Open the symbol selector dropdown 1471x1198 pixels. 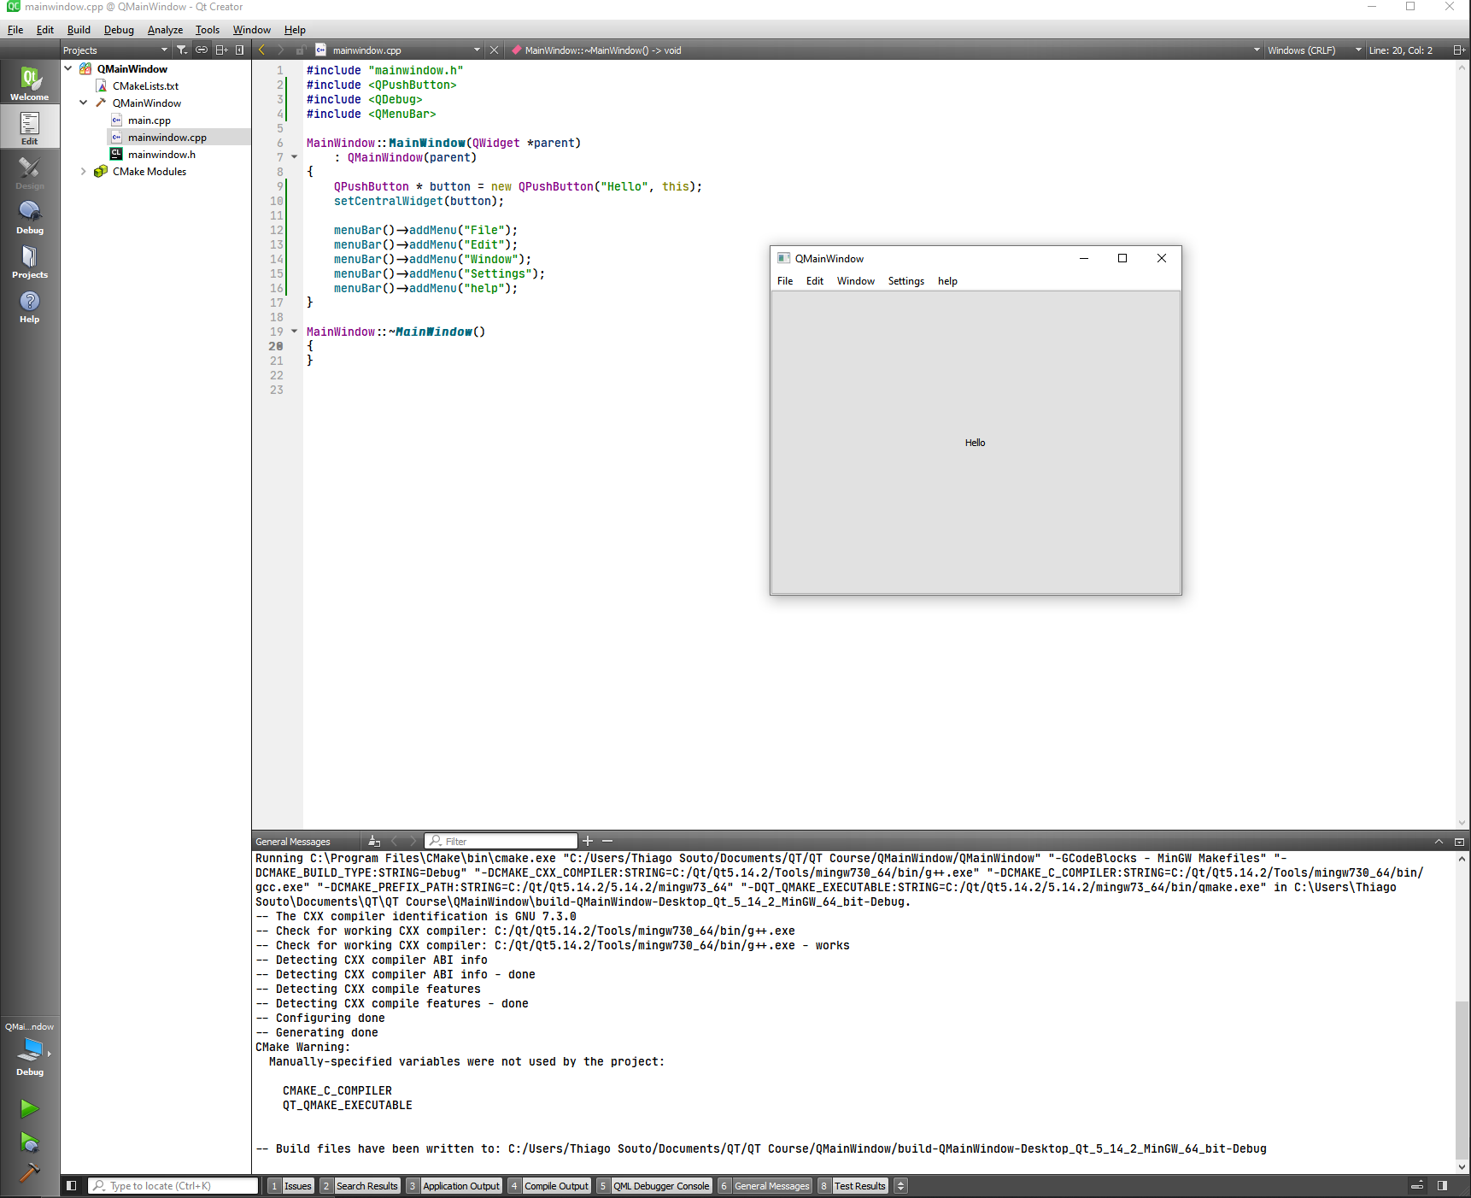[885, 50]
